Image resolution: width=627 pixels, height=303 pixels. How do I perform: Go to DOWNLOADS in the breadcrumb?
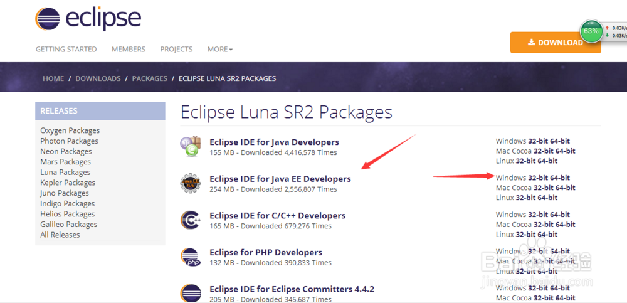[98, 78]
